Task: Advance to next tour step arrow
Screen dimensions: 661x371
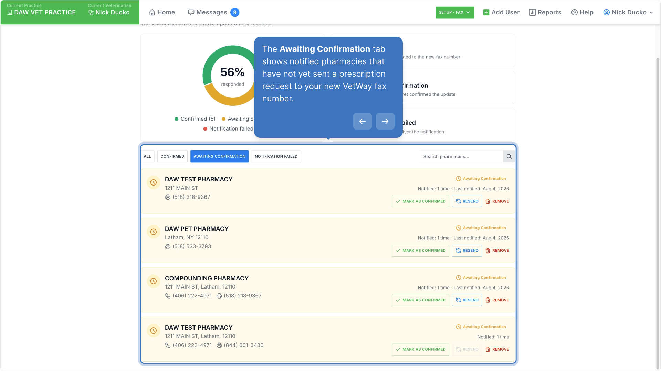Action: coord(385,121)
